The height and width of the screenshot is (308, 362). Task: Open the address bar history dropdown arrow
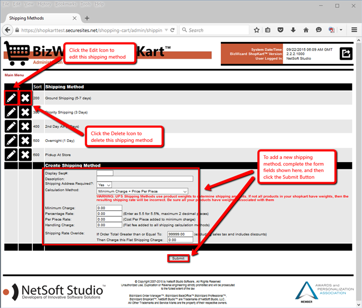click(166, 30)
